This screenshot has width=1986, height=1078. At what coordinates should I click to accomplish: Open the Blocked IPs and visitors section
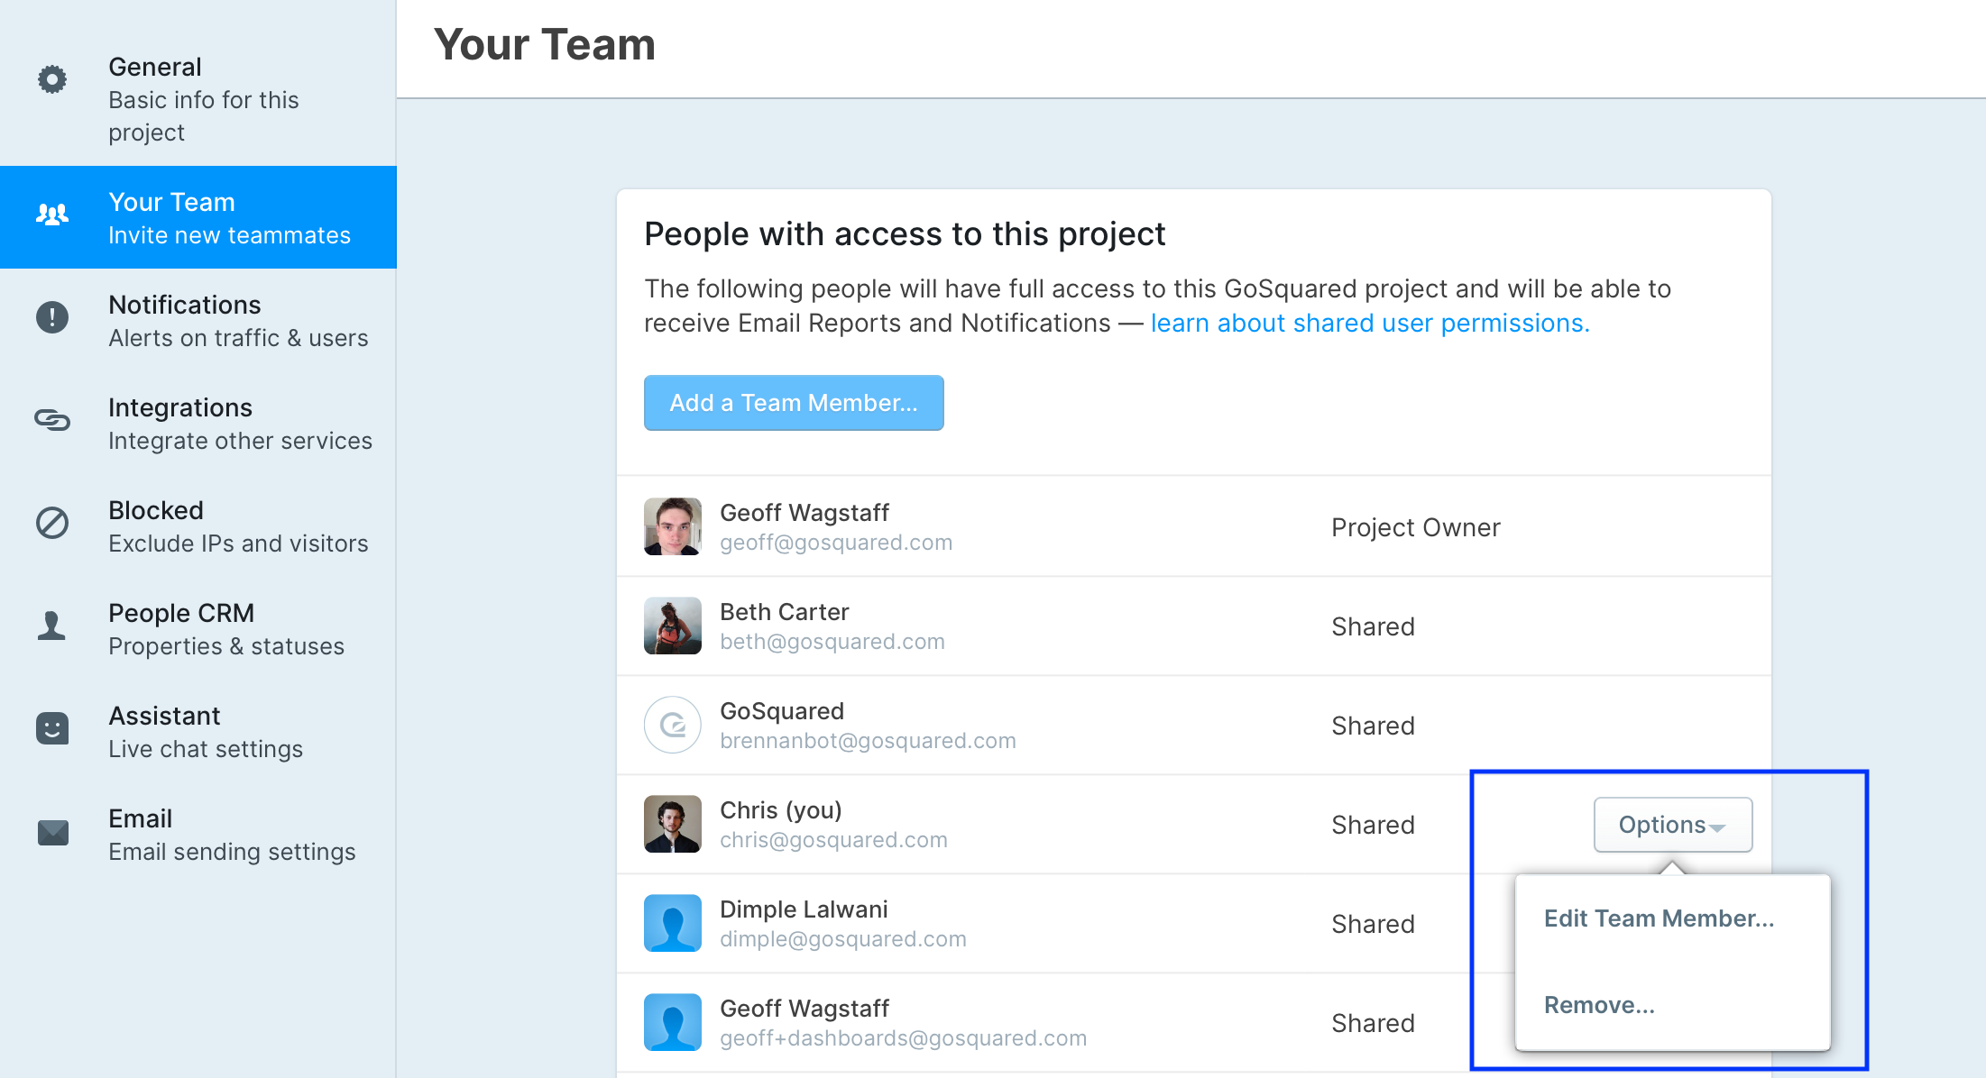pos(198,525)
